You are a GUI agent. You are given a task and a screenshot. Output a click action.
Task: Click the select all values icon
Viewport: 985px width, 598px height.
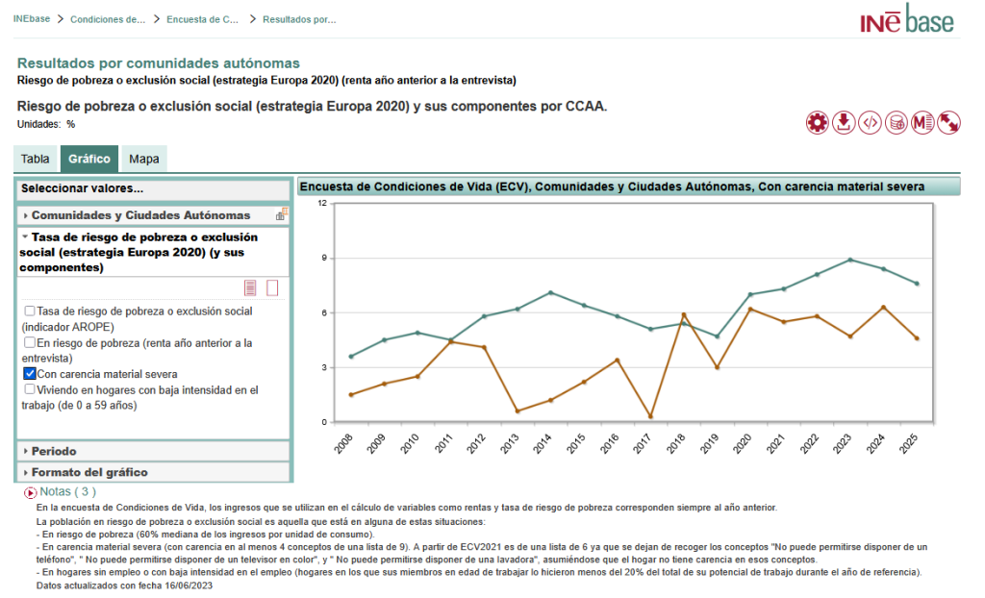251,287
